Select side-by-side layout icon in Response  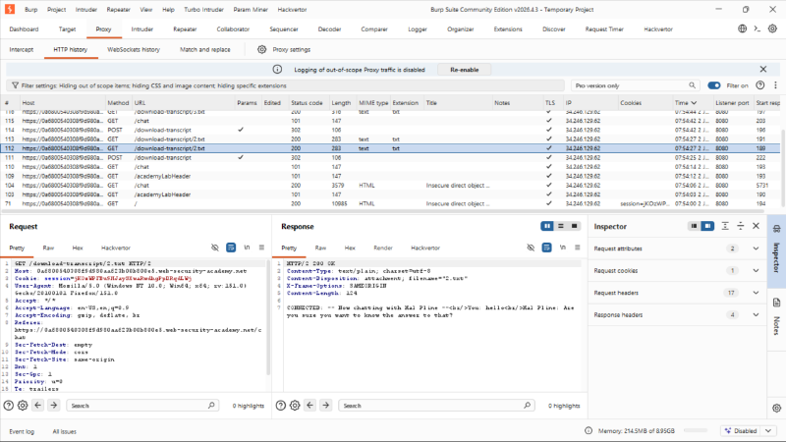(x=547, y=226)
